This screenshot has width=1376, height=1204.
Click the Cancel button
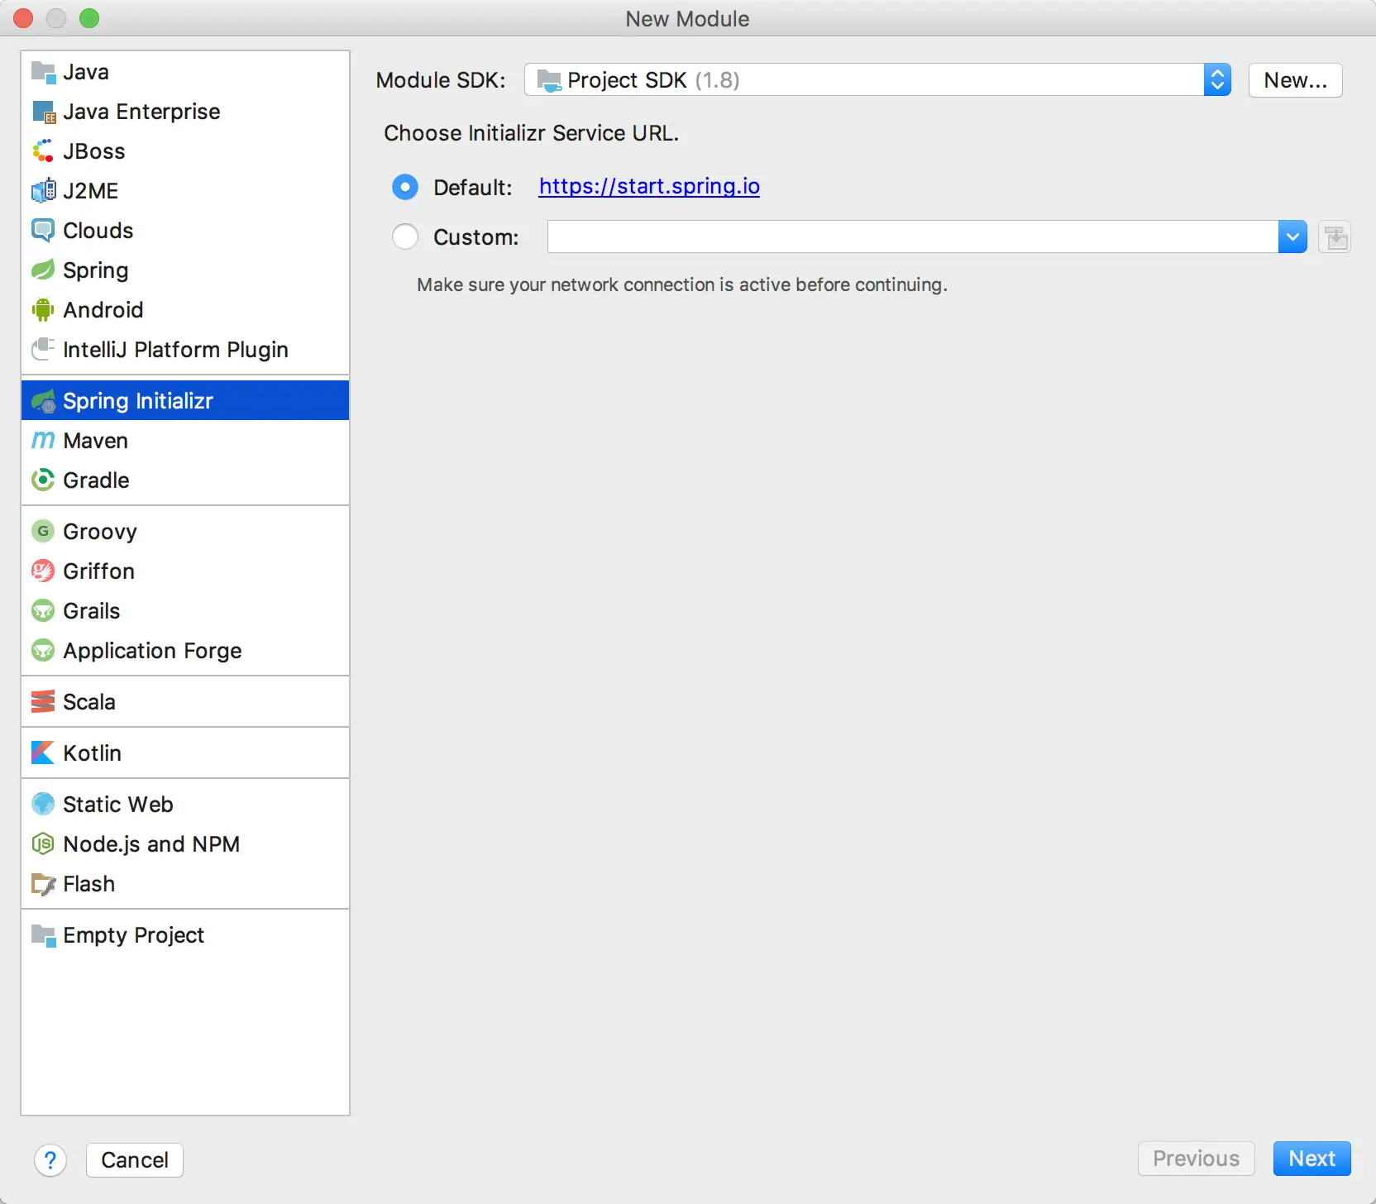click(x=135, y=1160)
